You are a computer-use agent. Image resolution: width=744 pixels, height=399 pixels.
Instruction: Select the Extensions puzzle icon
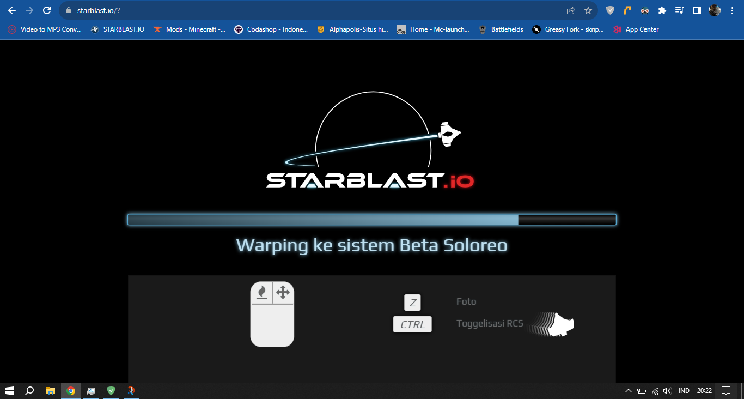(662, 10)
